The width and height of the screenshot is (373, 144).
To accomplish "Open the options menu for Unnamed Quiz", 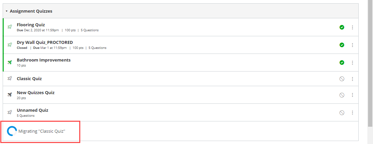I will (352, 113).
